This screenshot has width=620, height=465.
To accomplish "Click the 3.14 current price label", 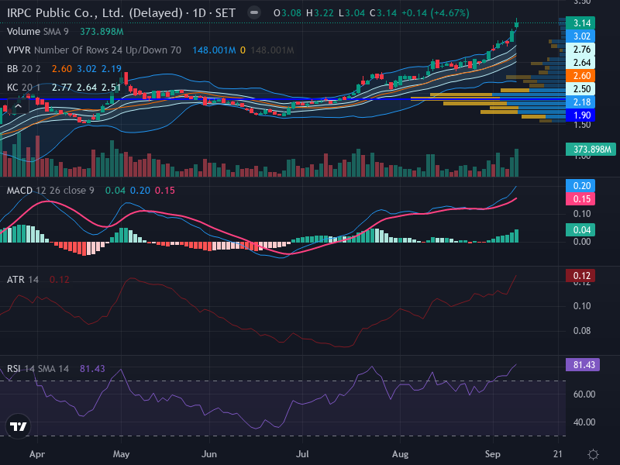I will 580,23.
